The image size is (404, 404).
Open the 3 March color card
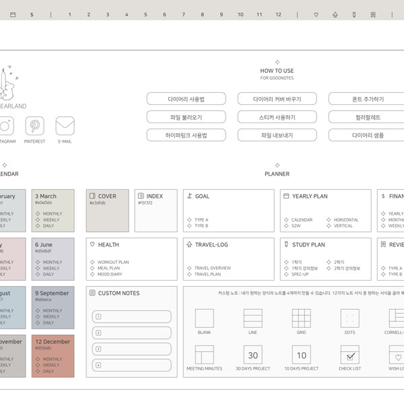53,211
